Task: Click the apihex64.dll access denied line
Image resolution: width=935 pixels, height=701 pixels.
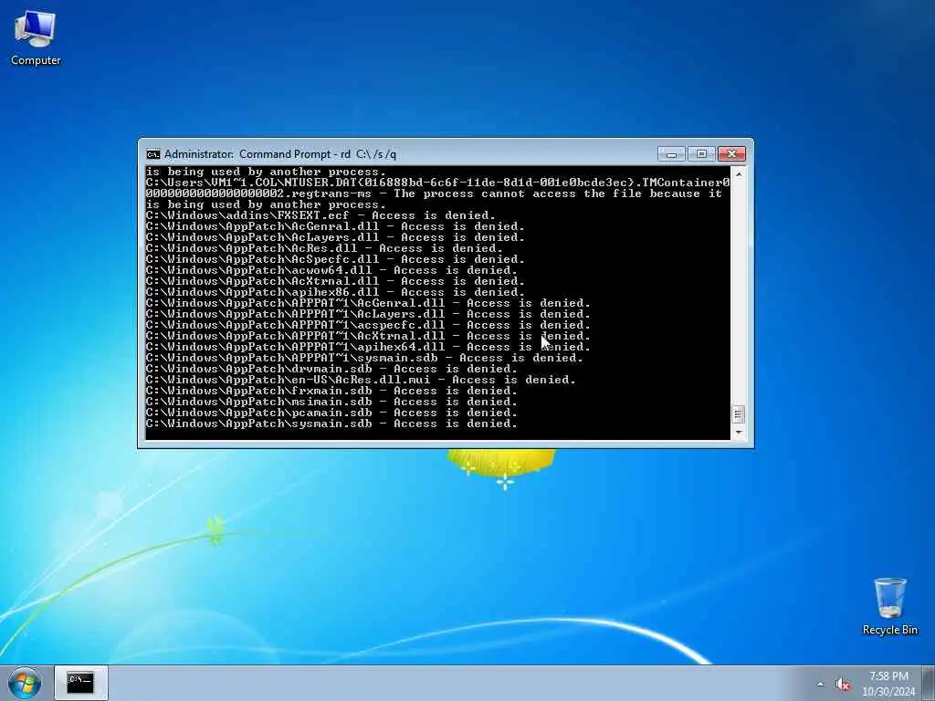Action: coord(368,347)
